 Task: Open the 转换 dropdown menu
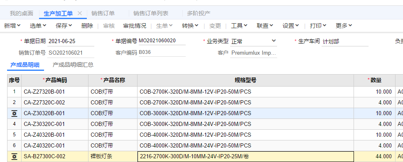(x=190, y=26)
